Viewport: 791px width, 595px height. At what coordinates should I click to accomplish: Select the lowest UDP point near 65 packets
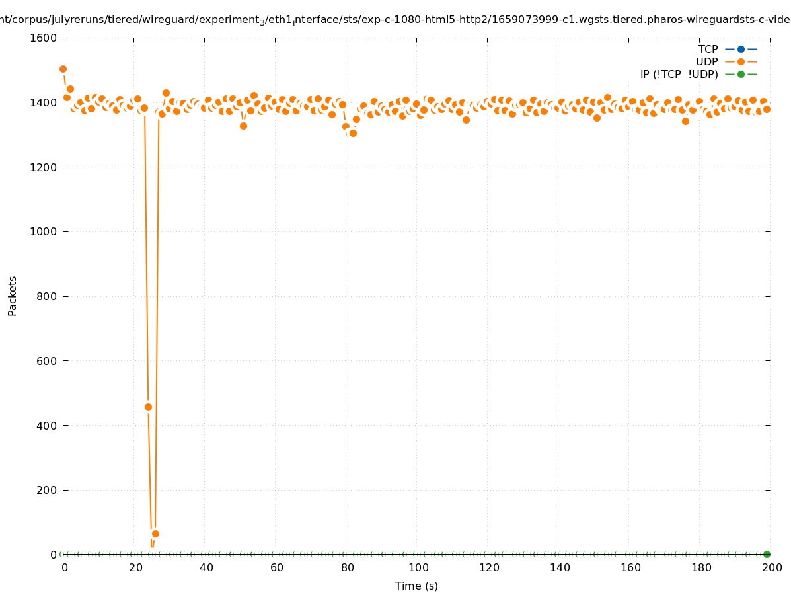[x=155, y=534]
